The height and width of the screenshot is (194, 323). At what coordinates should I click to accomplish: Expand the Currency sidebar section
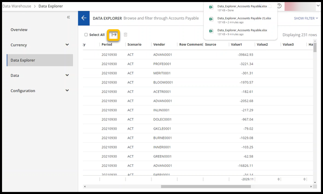(x=67, y=45)
